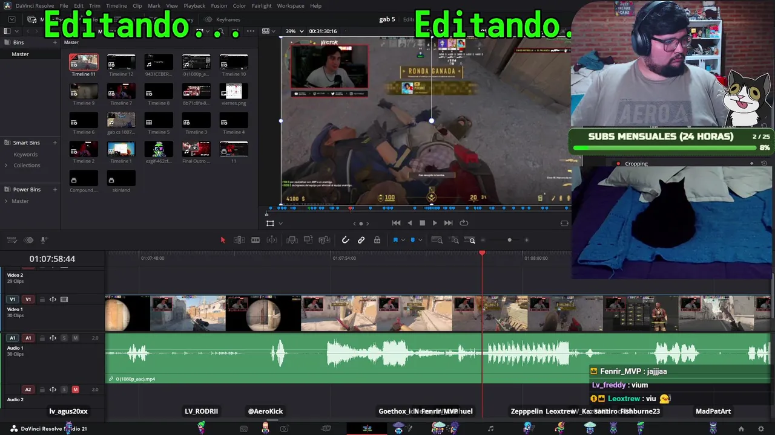The width and height of the screenshot is (775, 435).
Task: Open the Trim menu
Action: click(x=94, y=5)
